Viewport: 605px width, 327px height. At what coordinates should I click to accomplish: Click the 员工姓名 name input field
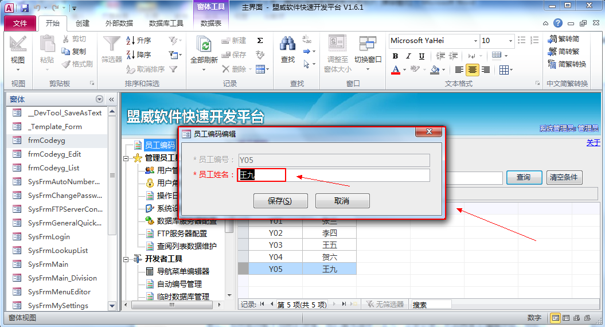point(334,175)
